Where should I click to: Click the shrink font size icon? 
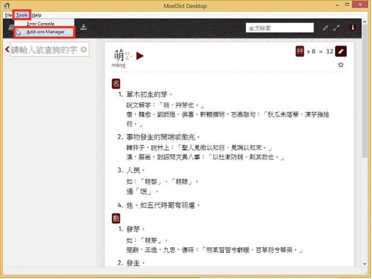tap(325, 28)
